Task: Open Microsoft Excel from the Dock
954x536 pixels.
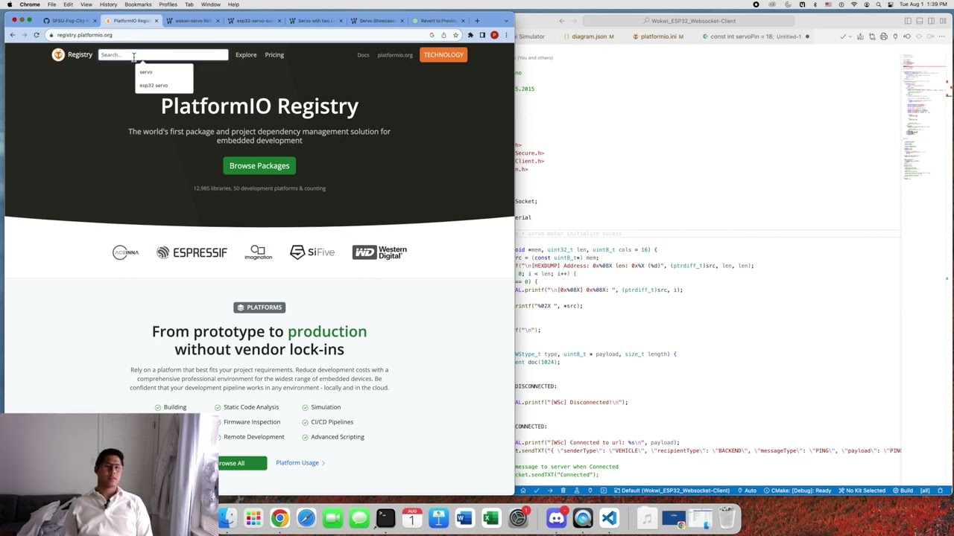Action: pyautogui.click(x=491, y=518)
